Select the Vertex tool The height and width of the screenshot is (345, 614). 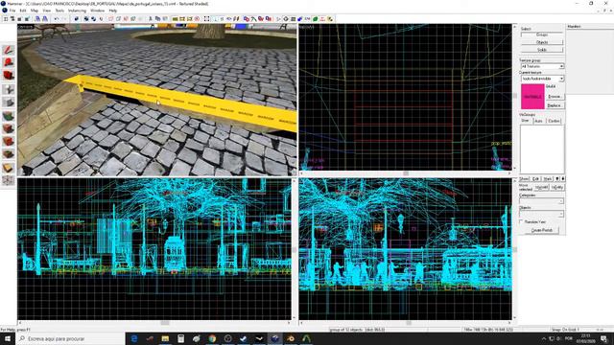9,180
